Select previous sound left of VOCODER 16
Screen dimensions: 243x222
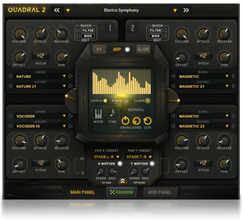(10, 126)
